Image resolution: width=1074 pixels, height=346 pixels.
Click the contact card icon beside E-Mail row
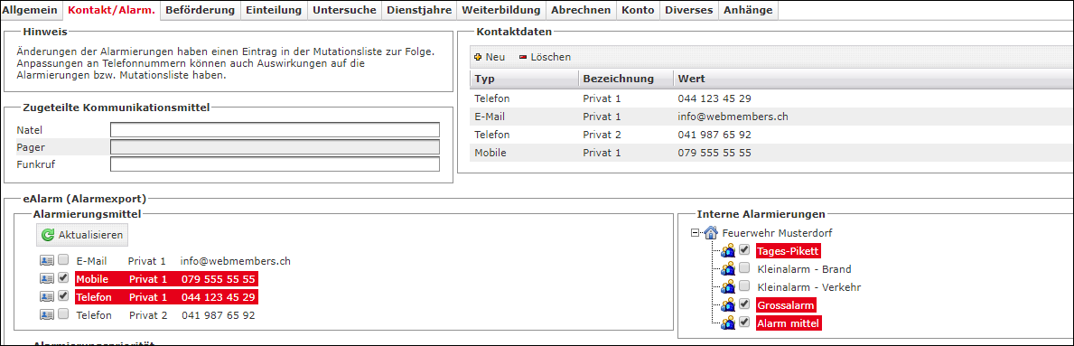tap(47, 260)
